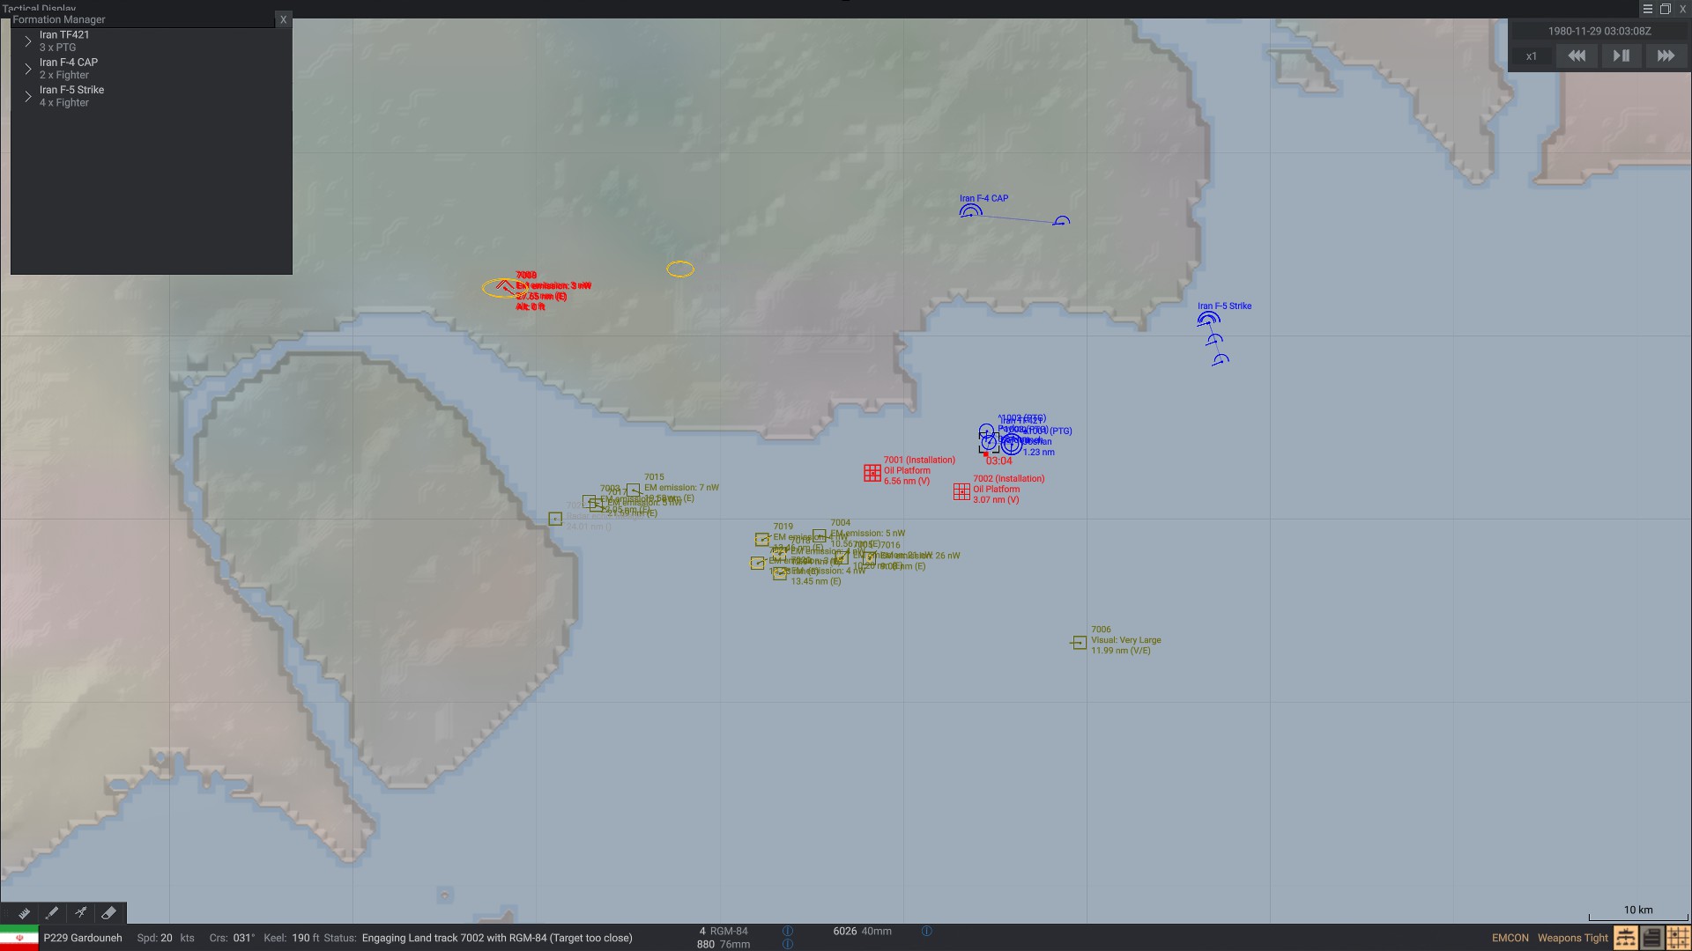Expand the Iran F-5 Strike formation
Viewport: 1692px width, 951px height.
[28, 96]
